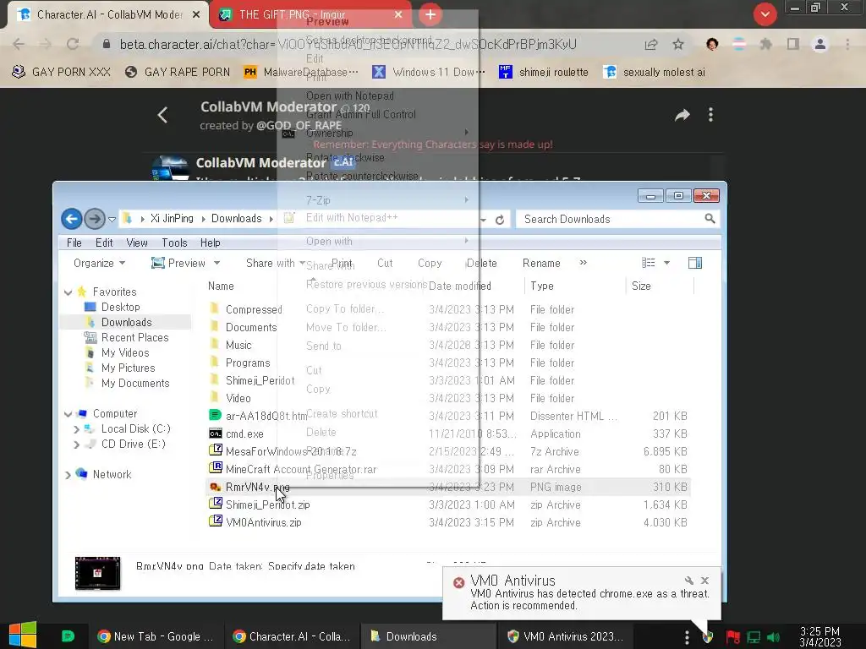Expand CD Drive (E:) in tree
Screen dimensions: 866x649
(77, 444)
